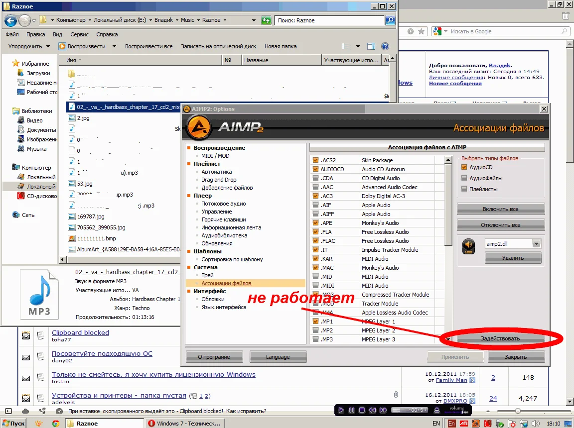The image size is (574, 428).
Task: Open the Файл menu in Explorer
Action: (12, 34)
